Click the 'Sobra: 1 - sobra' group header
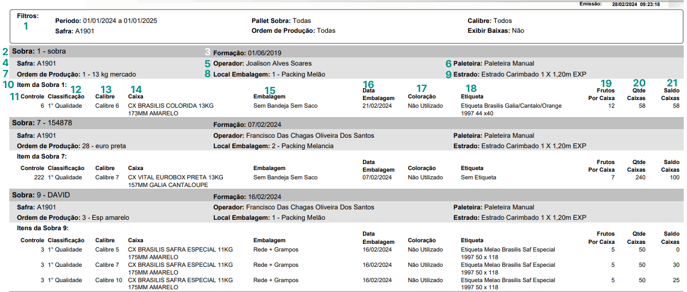687x292 pixels. [x=39, y=51]
